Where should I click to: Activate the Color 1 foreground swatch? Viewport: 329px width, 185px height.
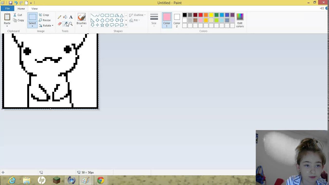pyautogui.click(x=167, y=20)
